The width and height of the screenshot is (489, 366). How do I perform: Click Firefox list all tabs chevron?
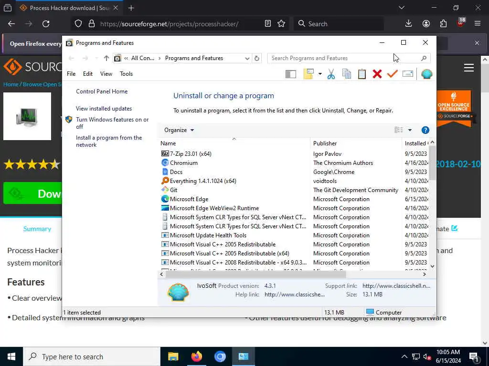[402, 8]
